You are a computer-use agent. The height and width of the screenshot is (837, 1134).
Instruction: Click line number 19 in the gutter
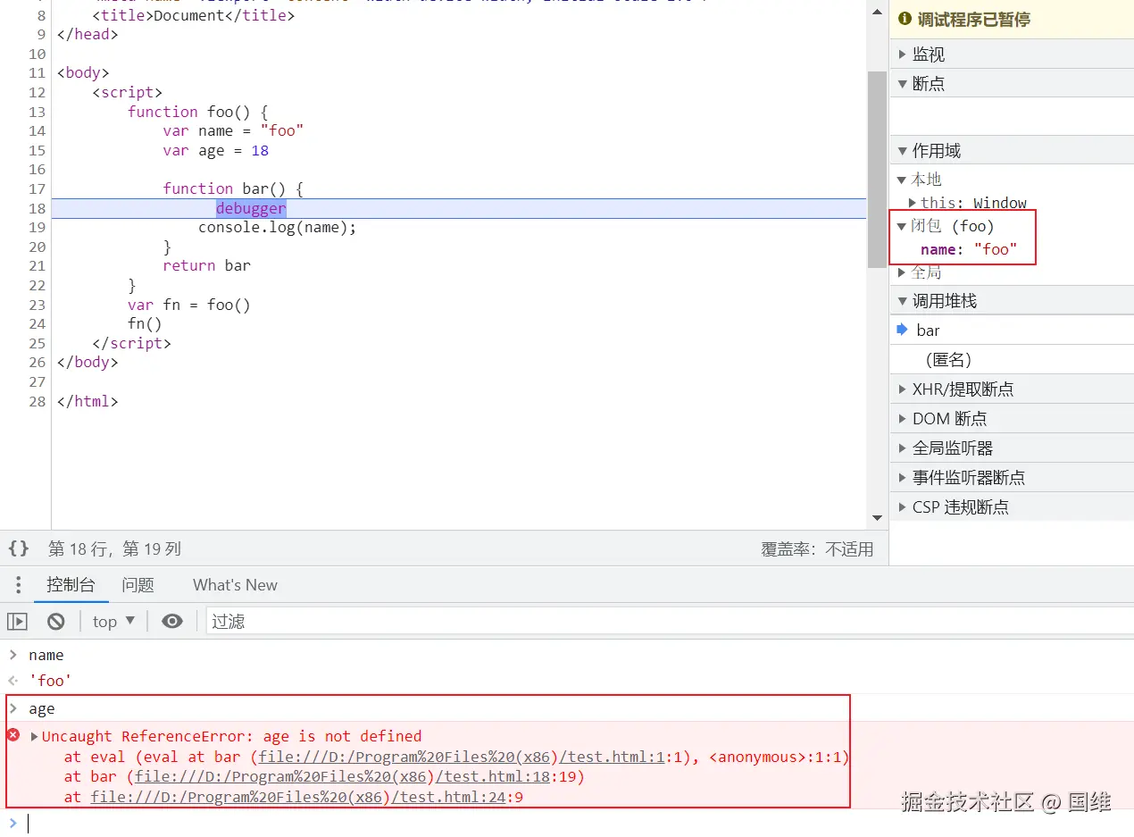[x=36, y=227]
